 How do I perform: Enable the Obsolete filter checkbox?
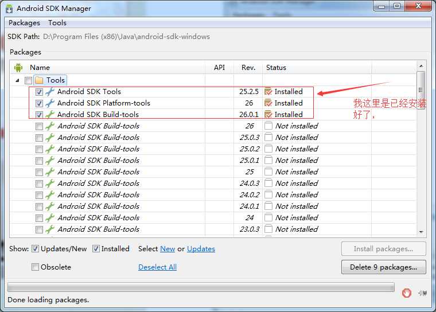(35, 267)
